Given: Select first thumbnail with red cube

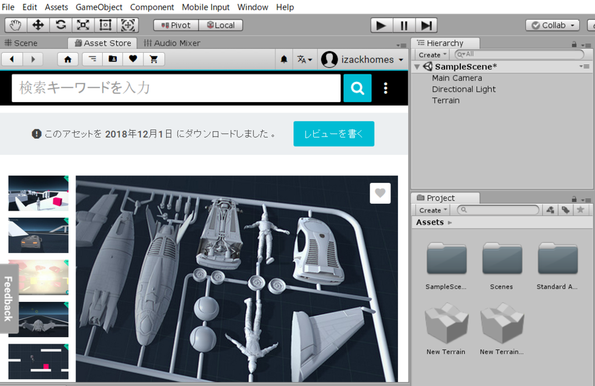Looking at the screenshot, I should tap(38, 193).
